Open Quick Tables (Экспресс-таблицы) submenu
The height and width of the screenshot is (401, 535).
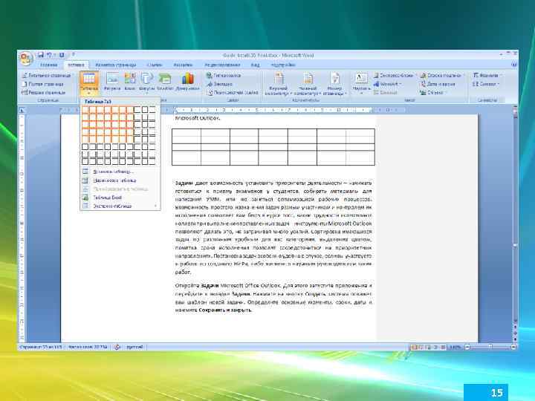tap(120, 206)
